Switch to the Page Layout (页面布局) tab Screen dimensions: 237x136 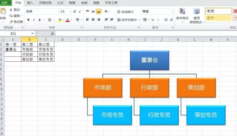(x=45, y=3)
